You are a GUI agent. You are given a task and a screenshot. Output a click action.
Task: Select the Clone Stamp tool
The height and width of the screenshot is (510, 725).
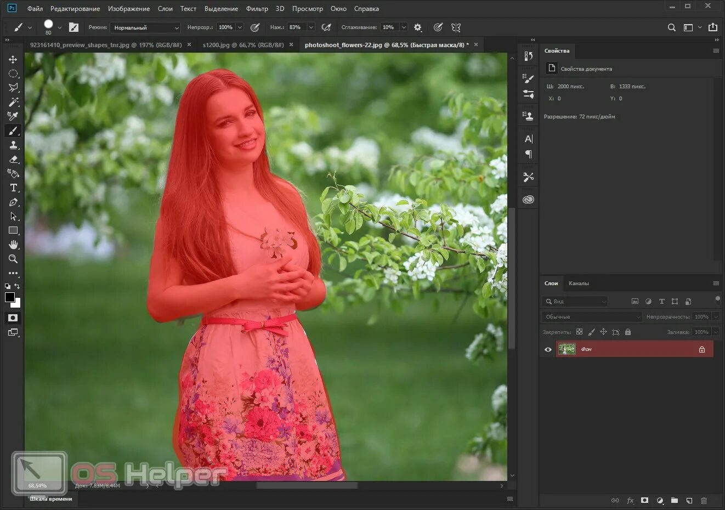(x=13, y=145)
